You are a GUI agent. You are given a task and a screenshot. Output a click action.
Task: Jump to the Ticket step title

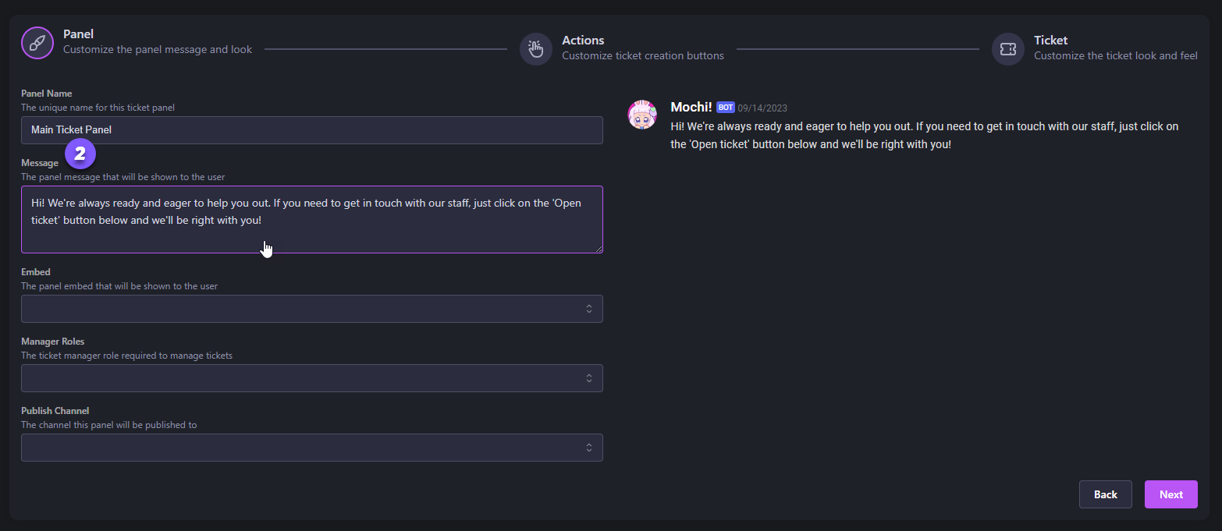coord(1050,41)
